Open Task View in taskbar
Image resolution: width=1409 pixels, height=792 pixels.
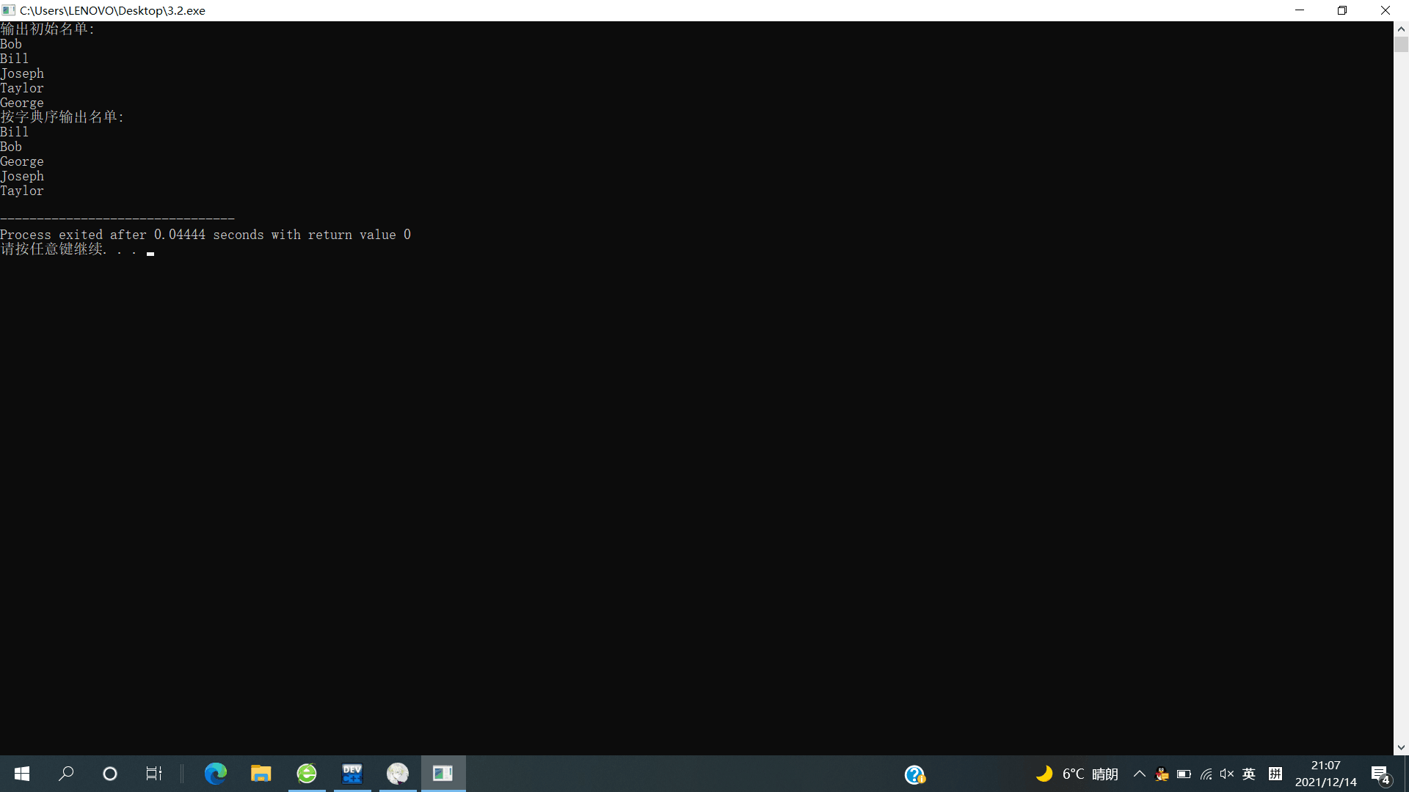[x=153, y=774]
